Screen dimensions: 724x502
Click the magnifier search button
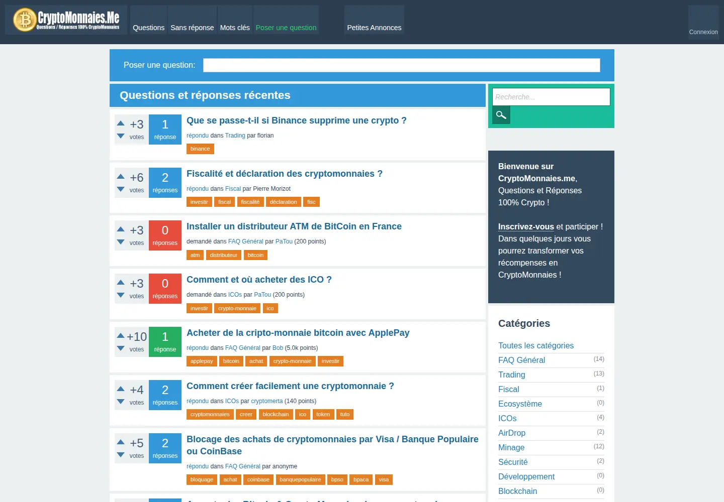pyautogui.click(x=501, y=115)
